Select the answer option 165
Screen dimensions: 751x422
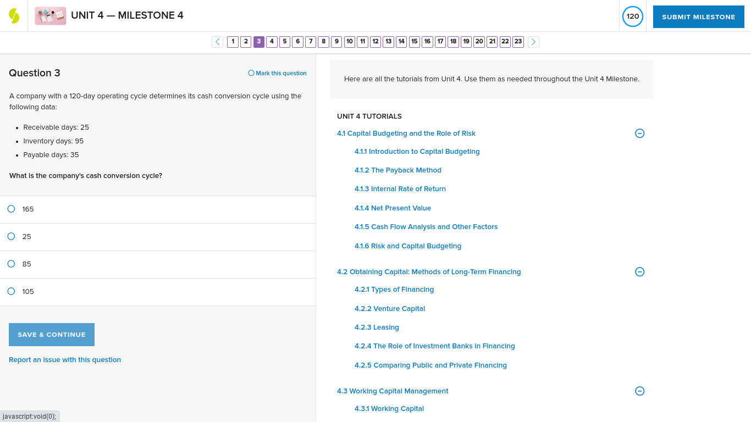click(11, 209)
